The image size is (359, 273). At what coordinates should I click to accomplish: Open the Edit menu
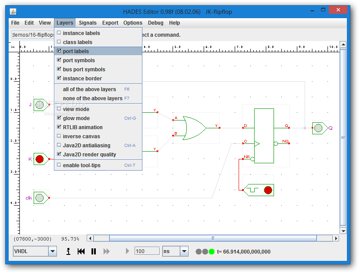pyautogui.click(x=29, y=23)
